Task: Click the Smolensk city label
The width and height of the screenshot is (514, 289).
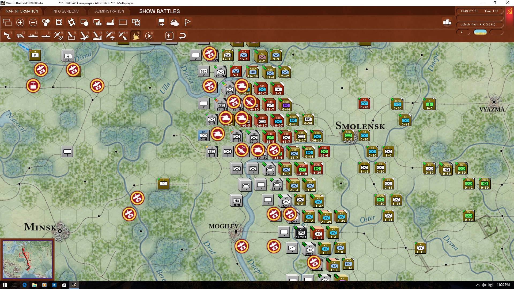Action: click(360, 126)
